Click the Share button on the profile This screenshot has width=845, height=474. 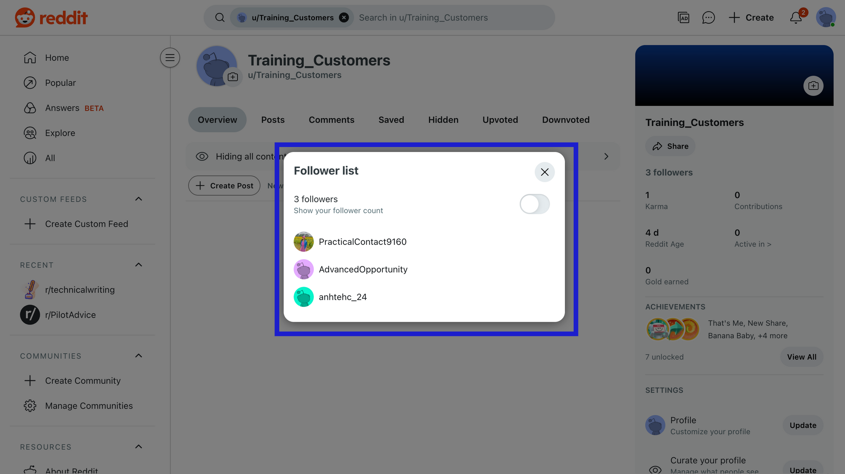click(670, 146)
